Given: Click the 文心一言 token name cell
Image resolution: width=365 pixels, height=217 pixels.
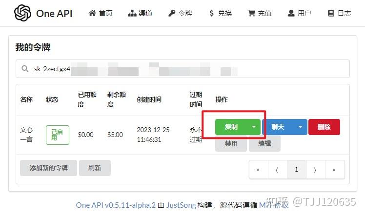Looking at the screenshot, I should pyautogui.click(x=26, y=135).
